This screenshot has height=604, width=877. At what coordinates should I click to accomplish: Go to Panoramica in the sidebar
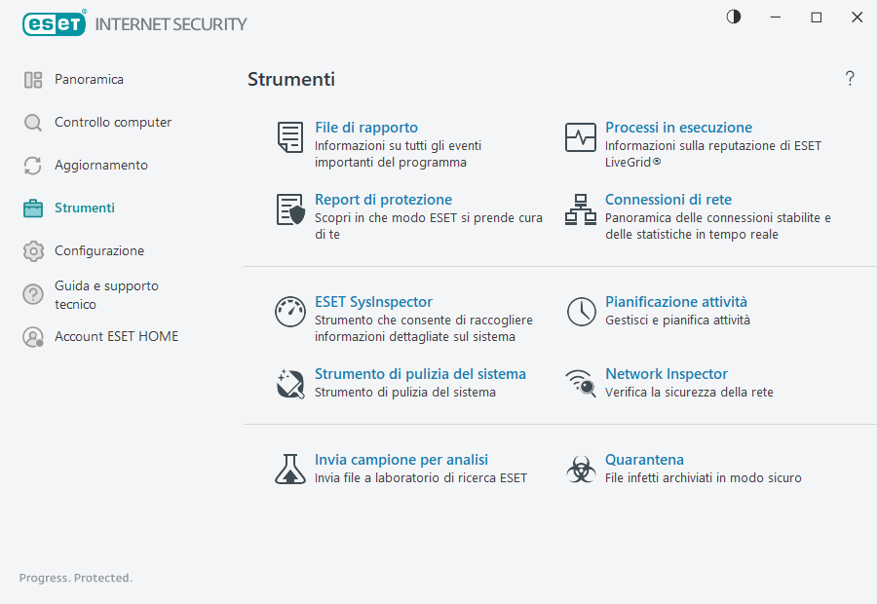tap(89, 80)
